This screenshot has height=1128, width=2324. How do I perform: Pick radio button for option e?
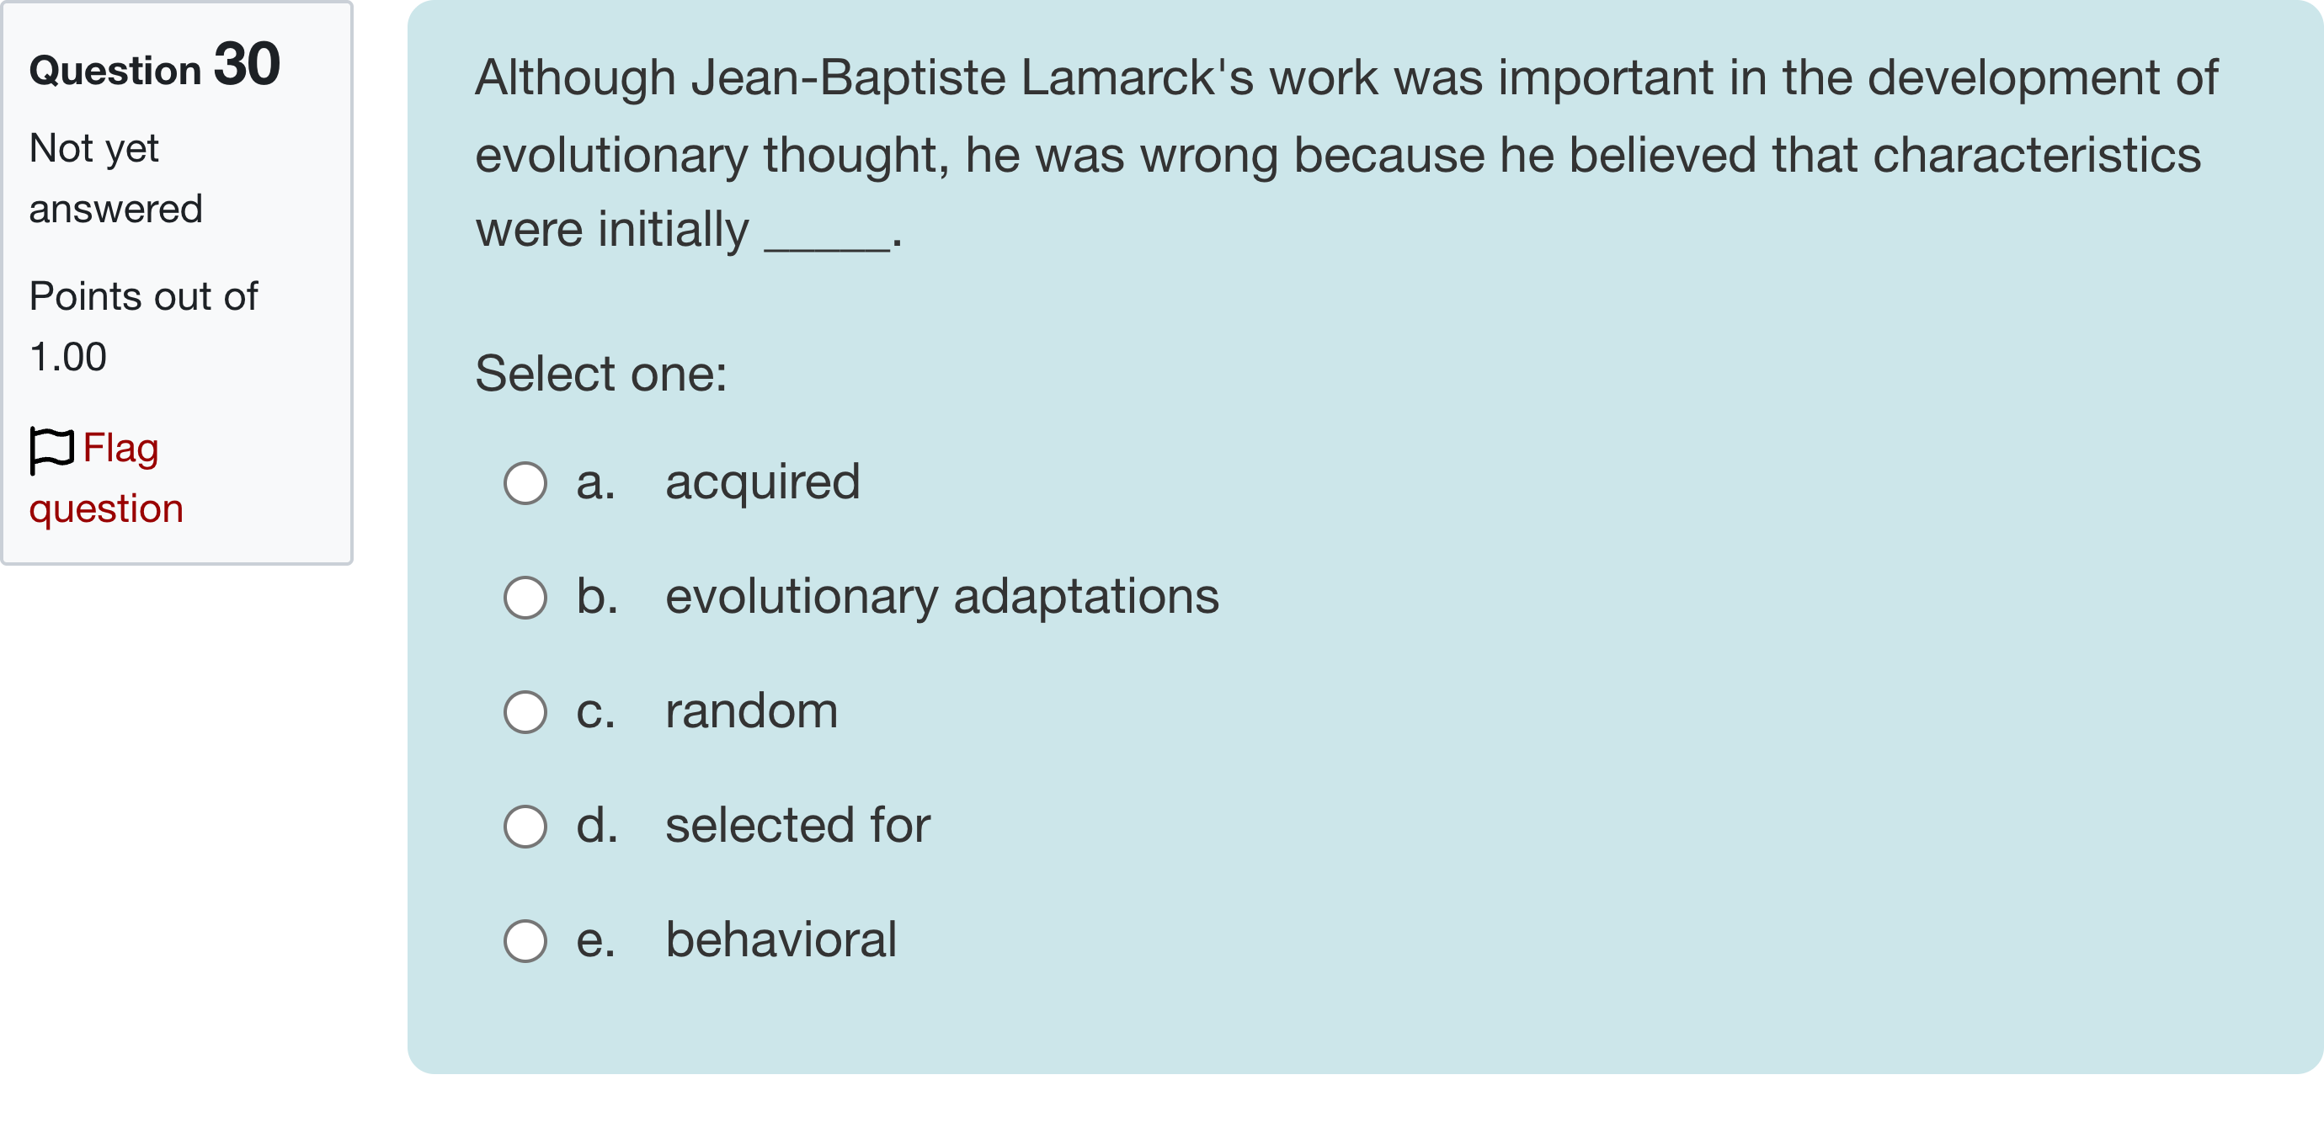click(525, 941)
